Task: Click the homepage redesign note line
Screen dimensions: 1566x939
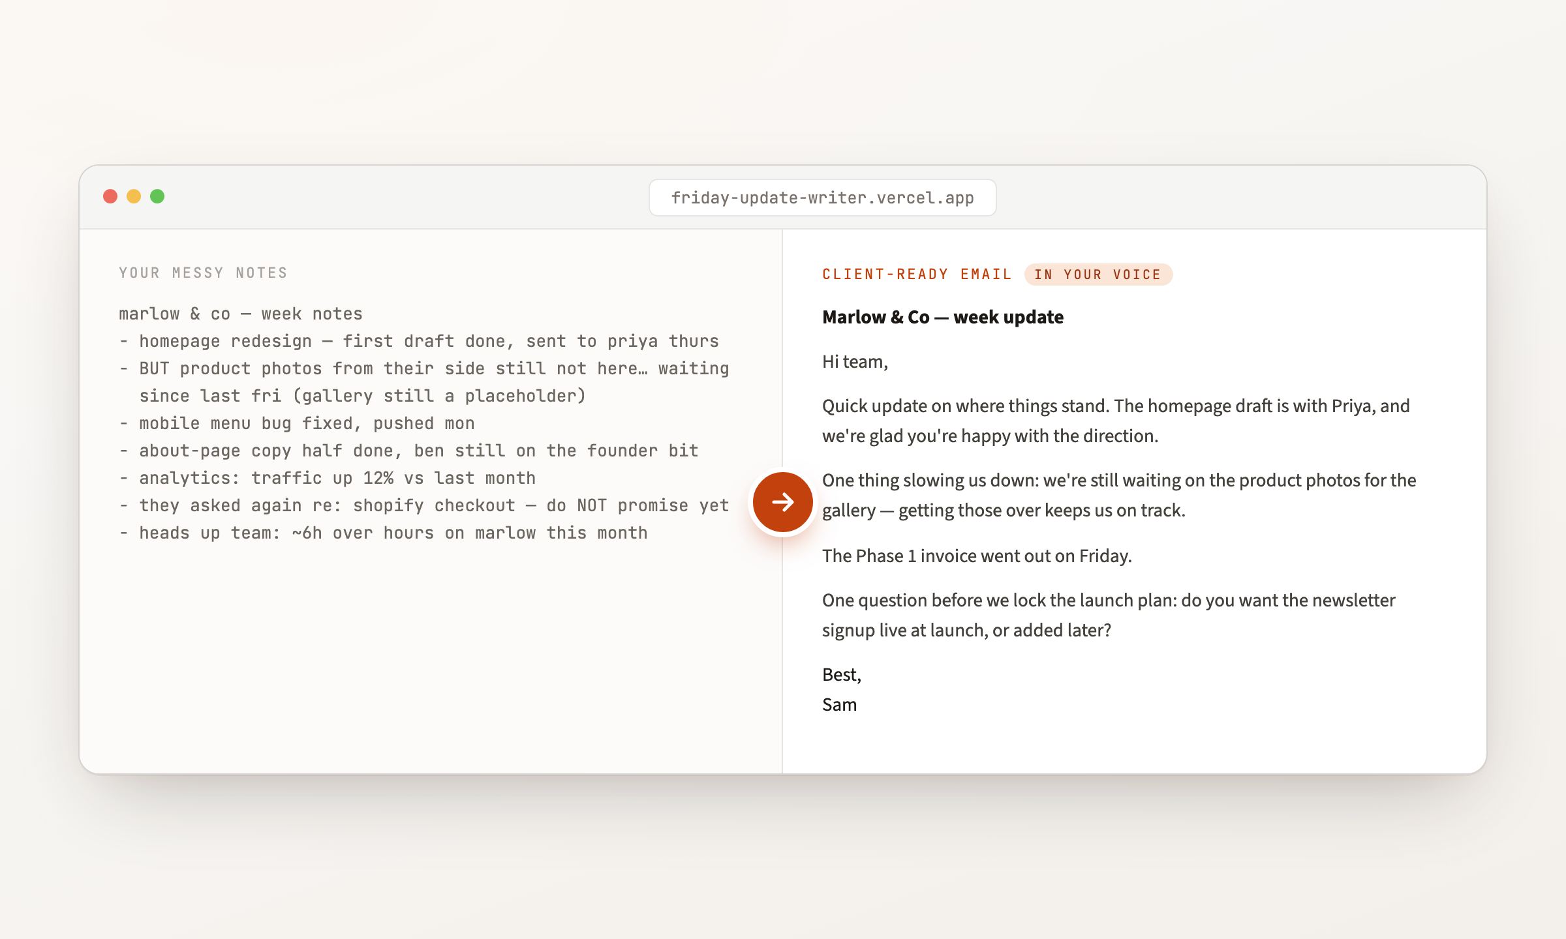Action: 419,341
